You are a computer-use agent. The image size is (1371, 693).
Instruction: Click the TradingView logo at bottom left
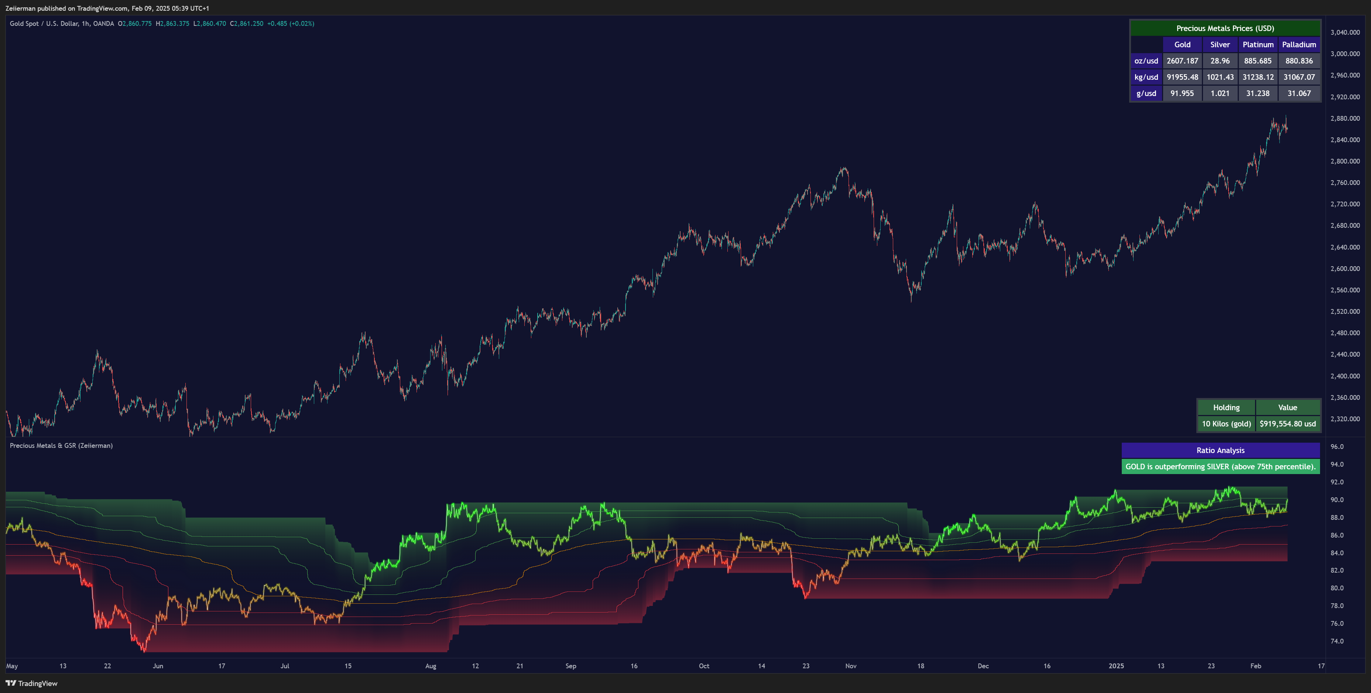(x=31, y=683)
